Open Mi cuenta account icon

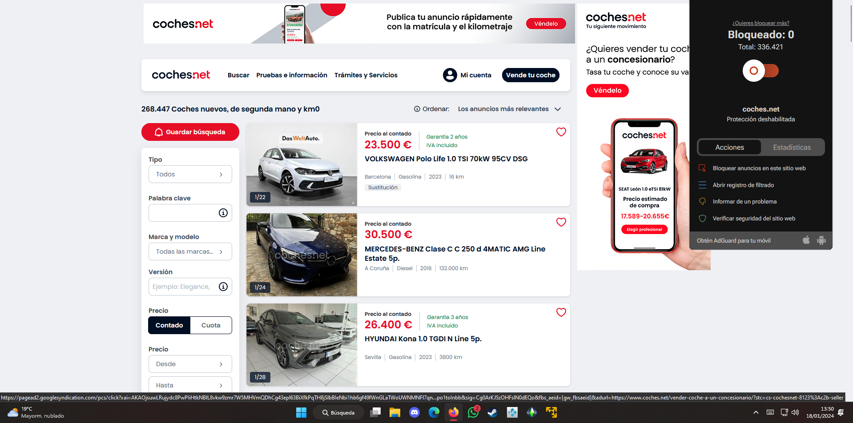point(450,75)
